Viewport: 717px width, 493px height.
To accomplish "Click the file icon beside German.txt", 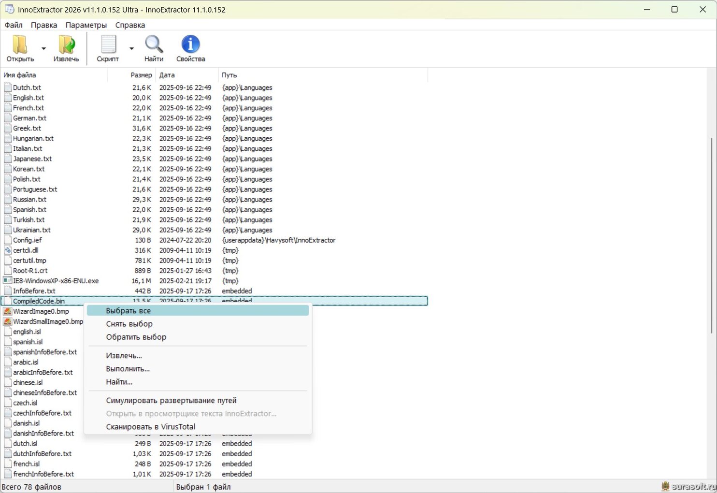I will point(8,118).
